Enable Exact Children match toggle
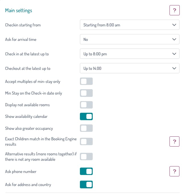 86,141
